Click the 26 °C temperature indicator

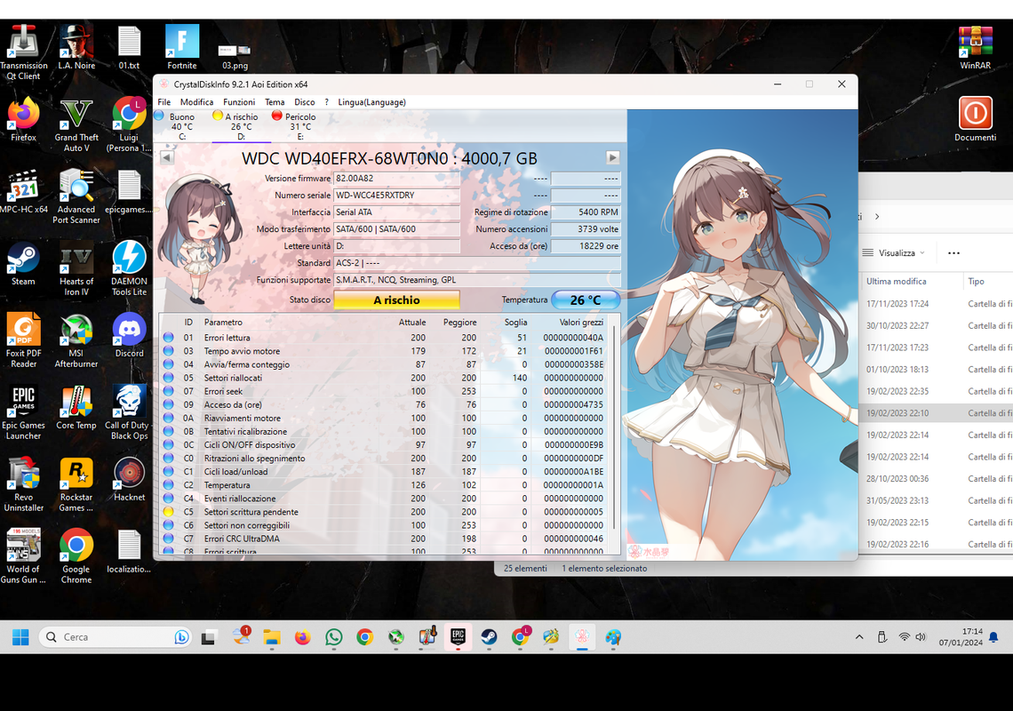[586, 300]
